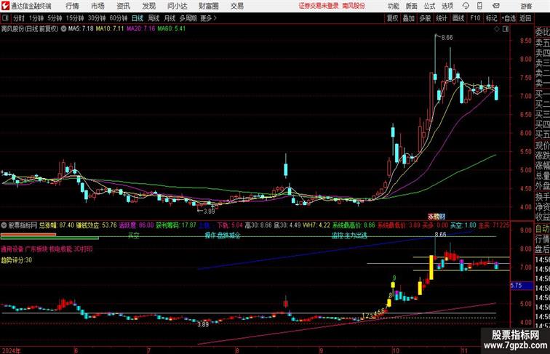Toggle the left panel layout icon
Viewport: 550px width, 354px height.
pyautogui.click(x=5, y=18)
